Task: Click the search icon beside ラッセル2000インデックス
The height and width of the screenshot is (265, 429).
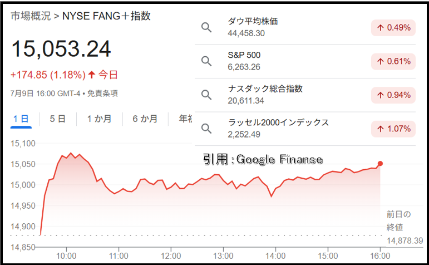Action: pyautogui.click(x=206, y=129)
